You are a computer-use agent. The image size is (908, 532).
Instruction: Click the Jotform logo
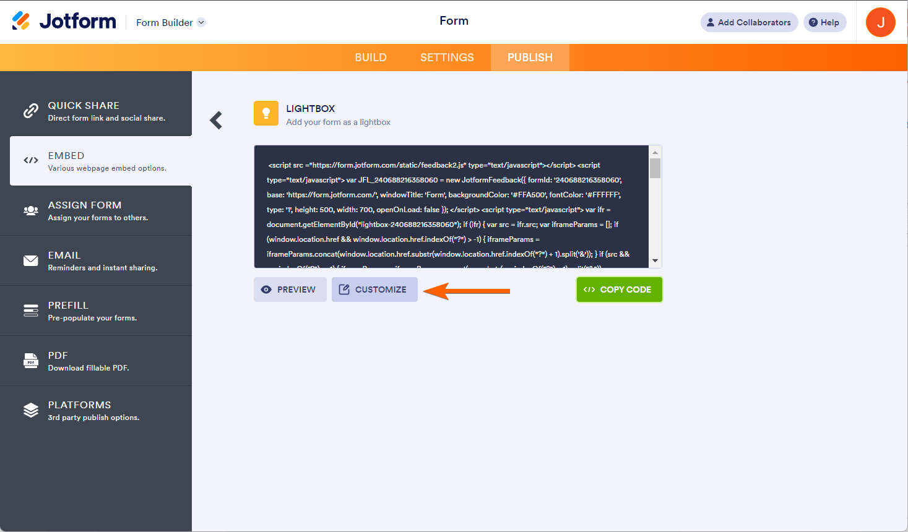[64, 22]
